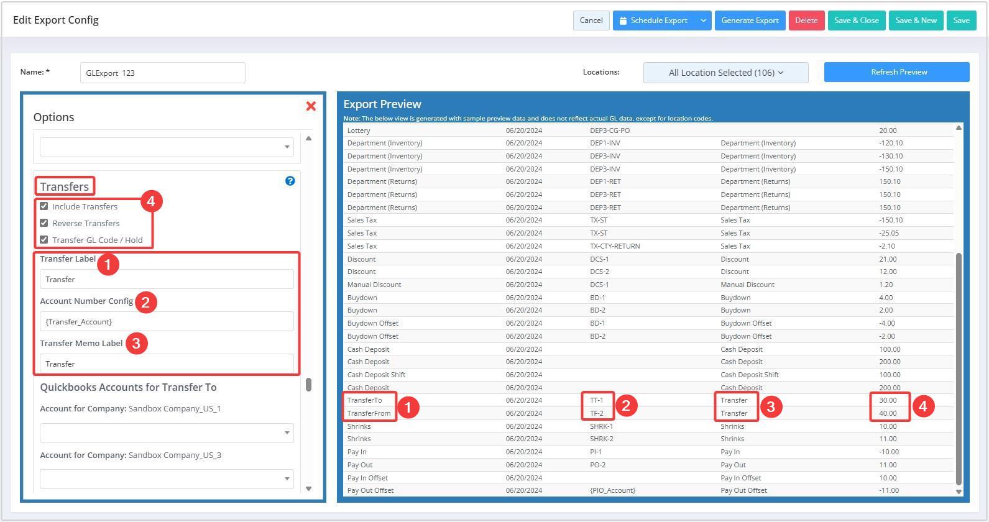Toggle the Reverse Transfers checkbox
Viewport: 989px width, 522px height.
(44, 223)
